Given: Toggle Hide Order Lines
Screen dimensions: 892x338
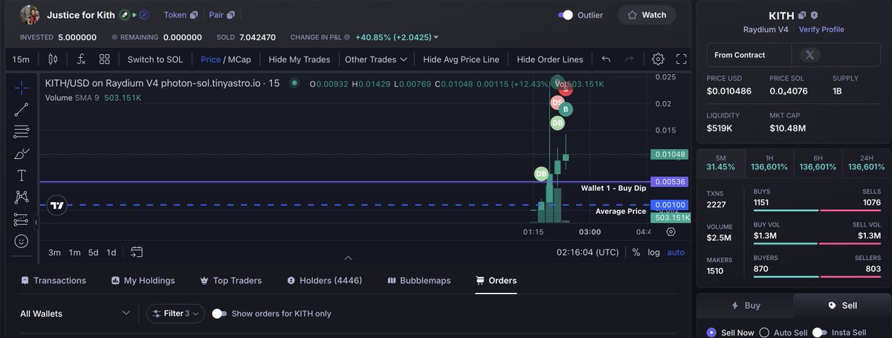Looking at the screenshot, I should point(550,59).
